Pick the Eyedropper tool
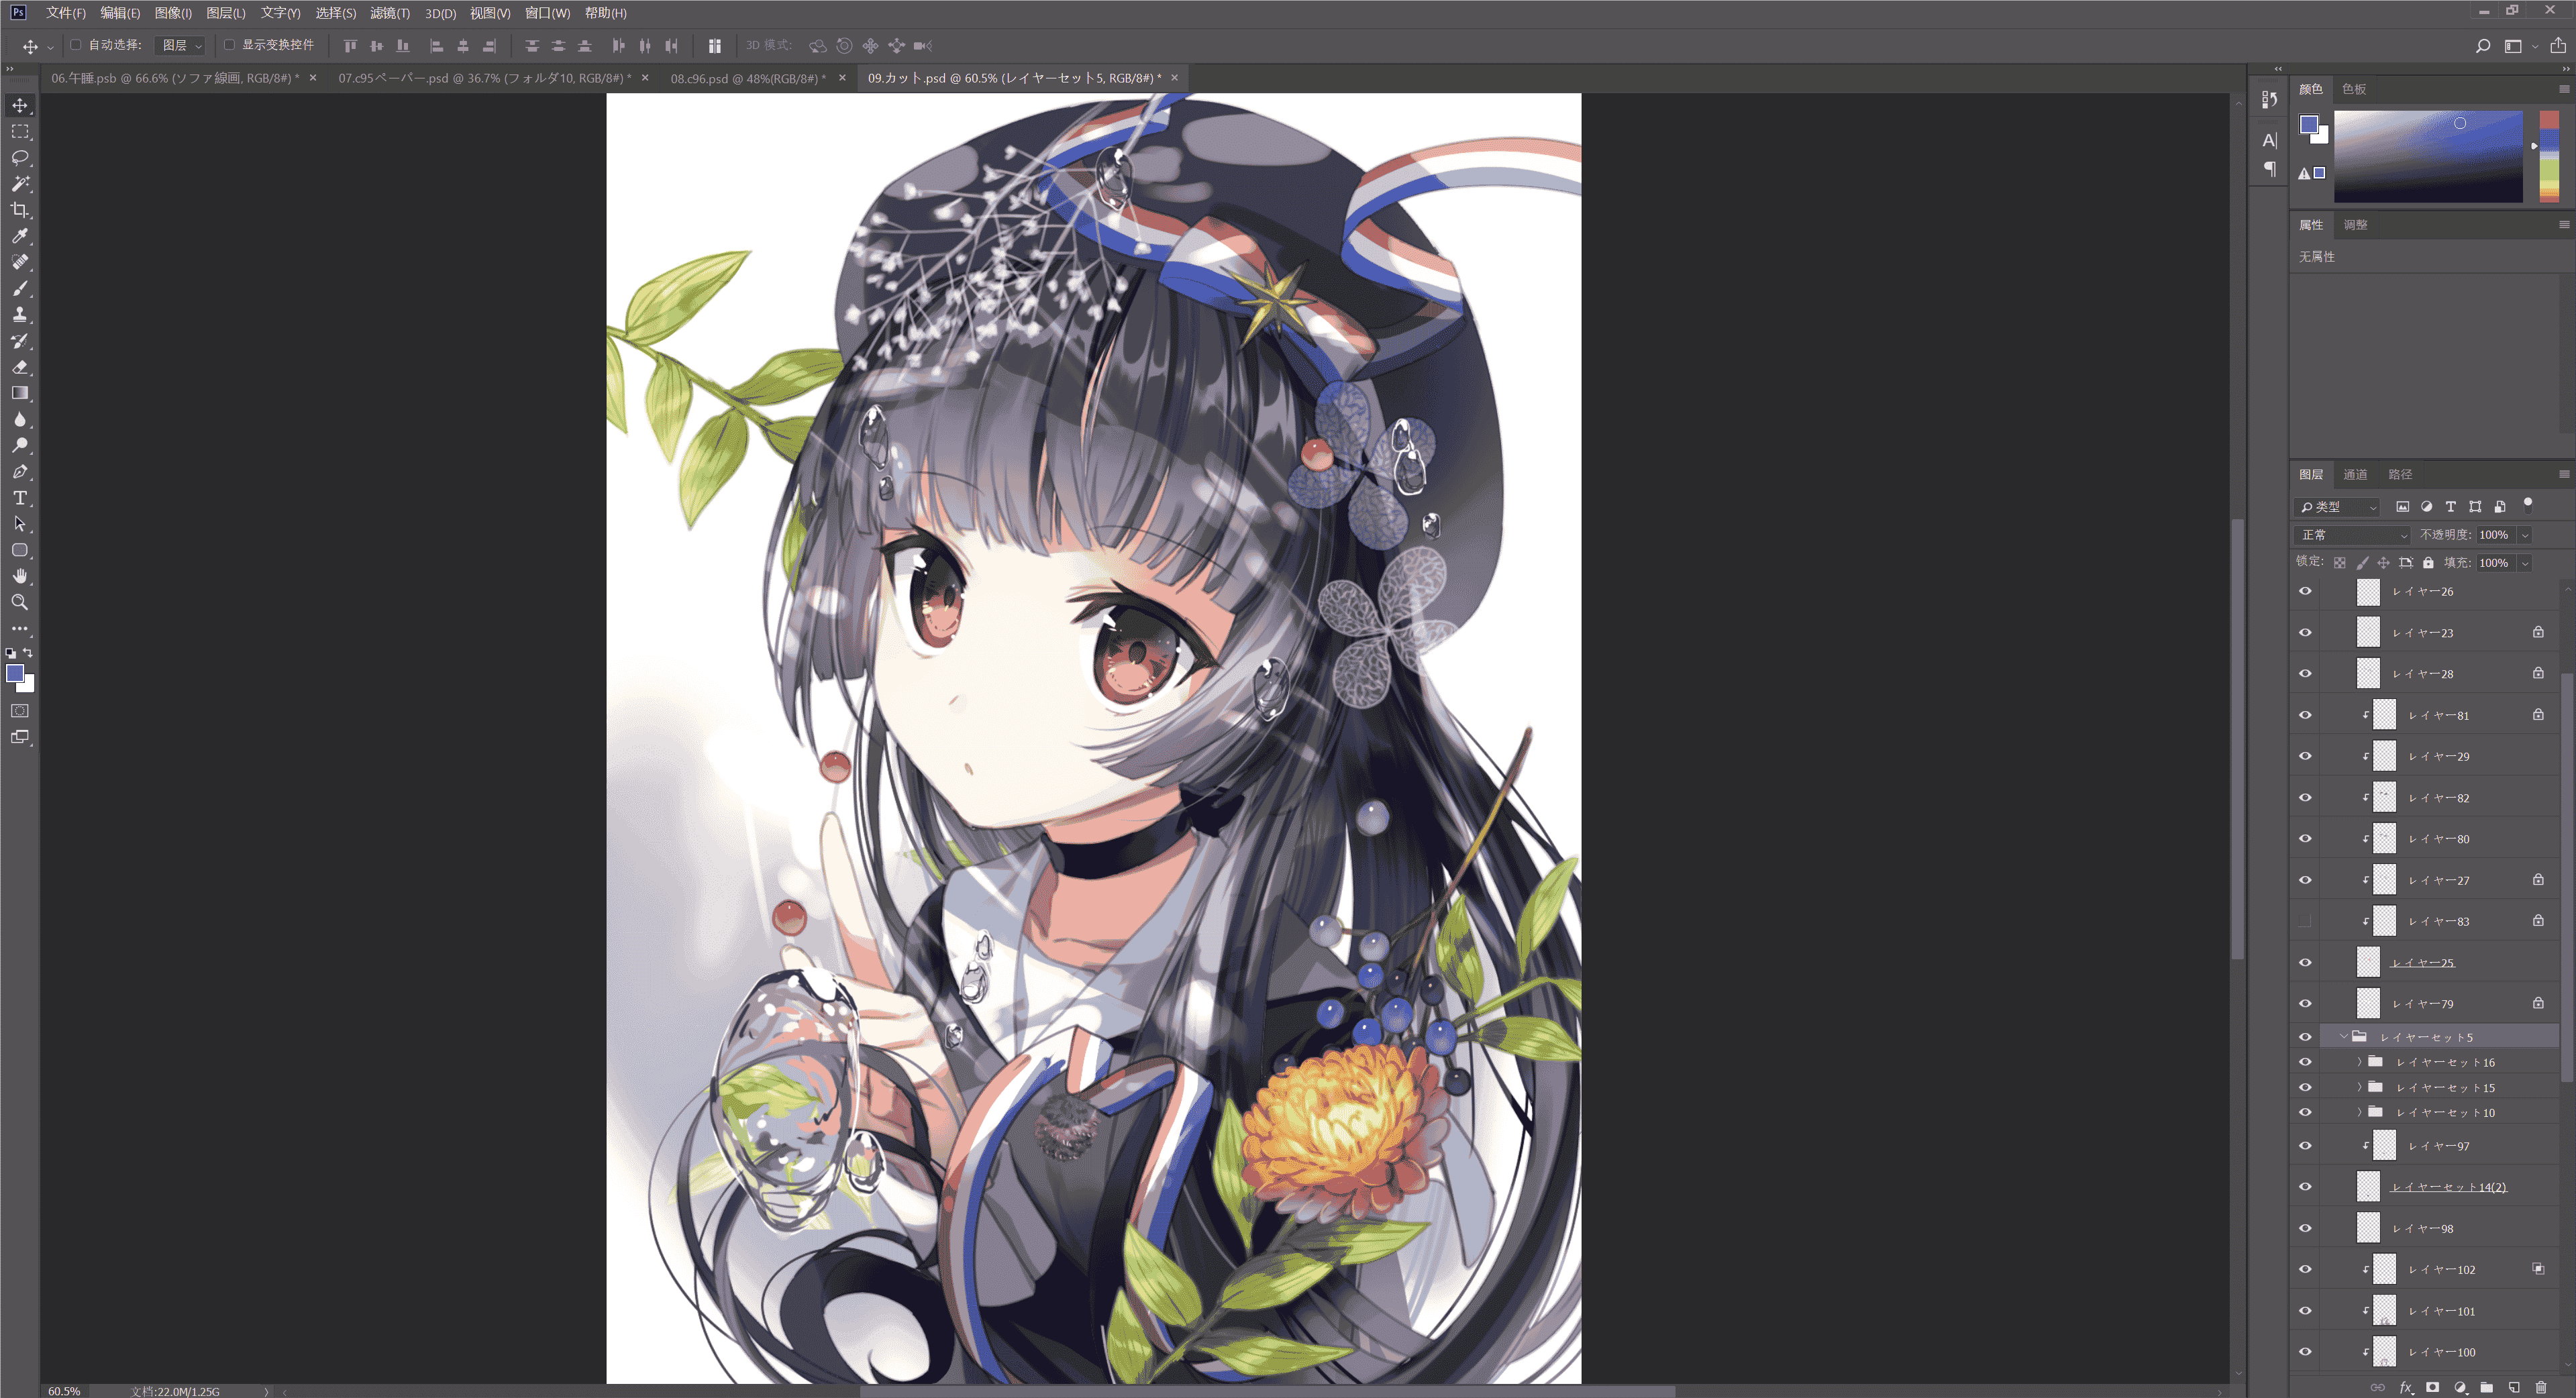 [x=20, y=236]
